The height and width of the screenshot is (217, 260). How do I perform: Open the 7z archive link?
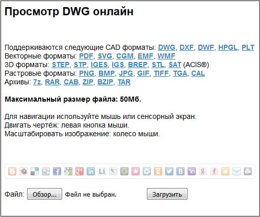pyautogui.click(x=37, y=82)
